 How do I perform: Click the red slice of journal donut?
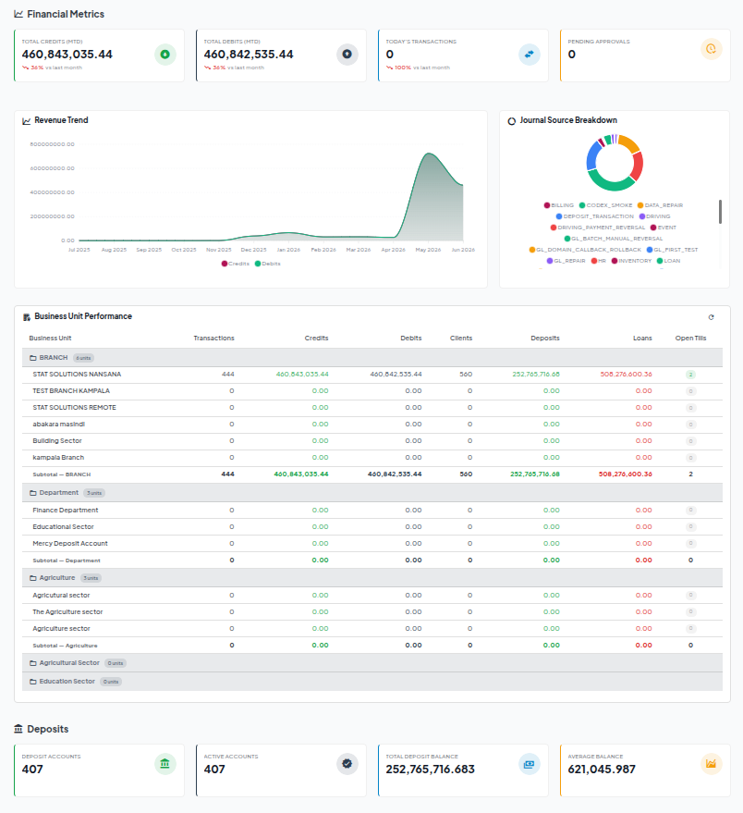click(638, 166)
